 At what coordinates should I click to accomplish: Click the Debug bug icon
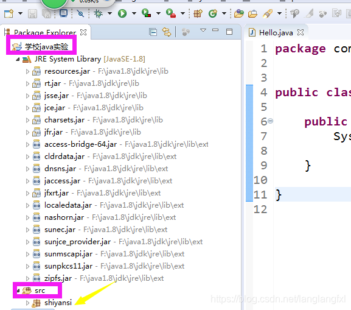(x=98, y=13)
